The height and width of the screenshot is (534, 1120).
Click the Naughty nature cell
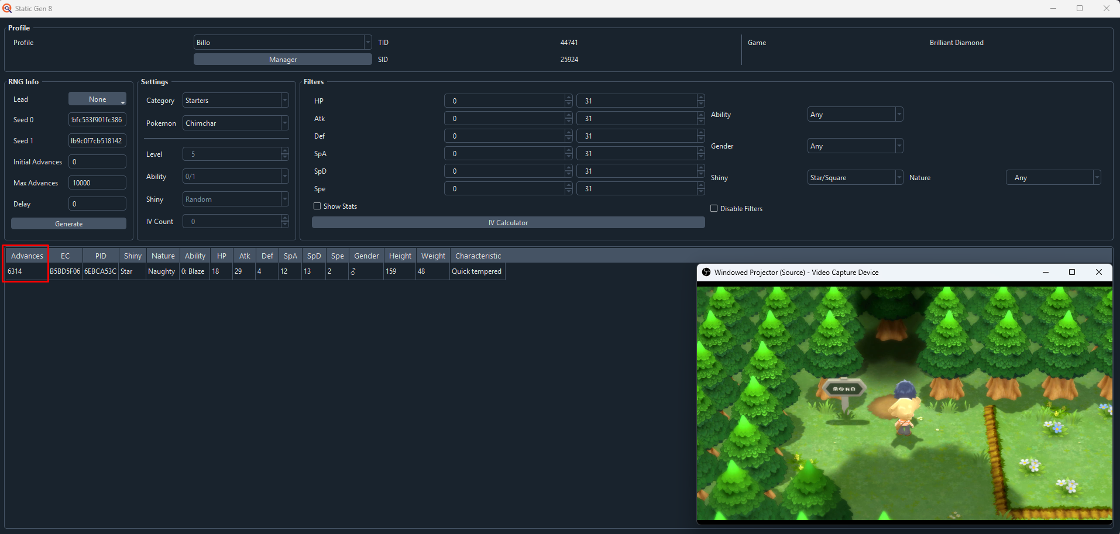point(162,271)
